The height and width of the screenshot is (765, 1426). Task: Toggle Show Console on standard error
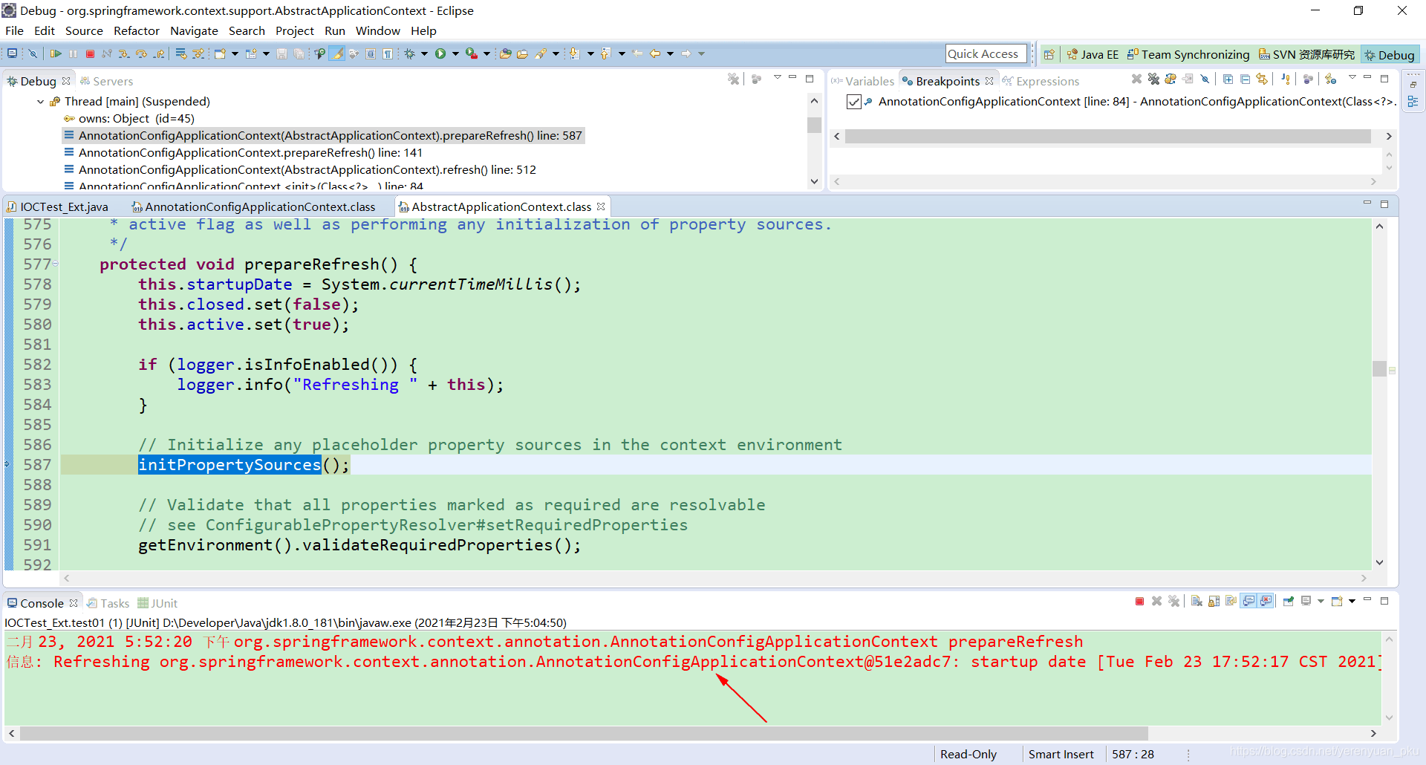(1266, 601)
